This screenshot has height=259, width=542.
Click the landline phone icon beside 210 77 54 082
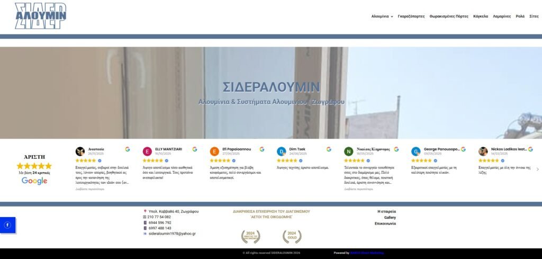tap(145, 217)
